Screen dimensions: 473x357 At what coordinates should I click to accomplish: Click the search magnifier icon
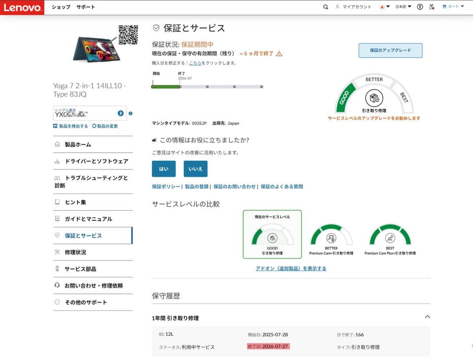pyautogui.click(x=325, y=7)
